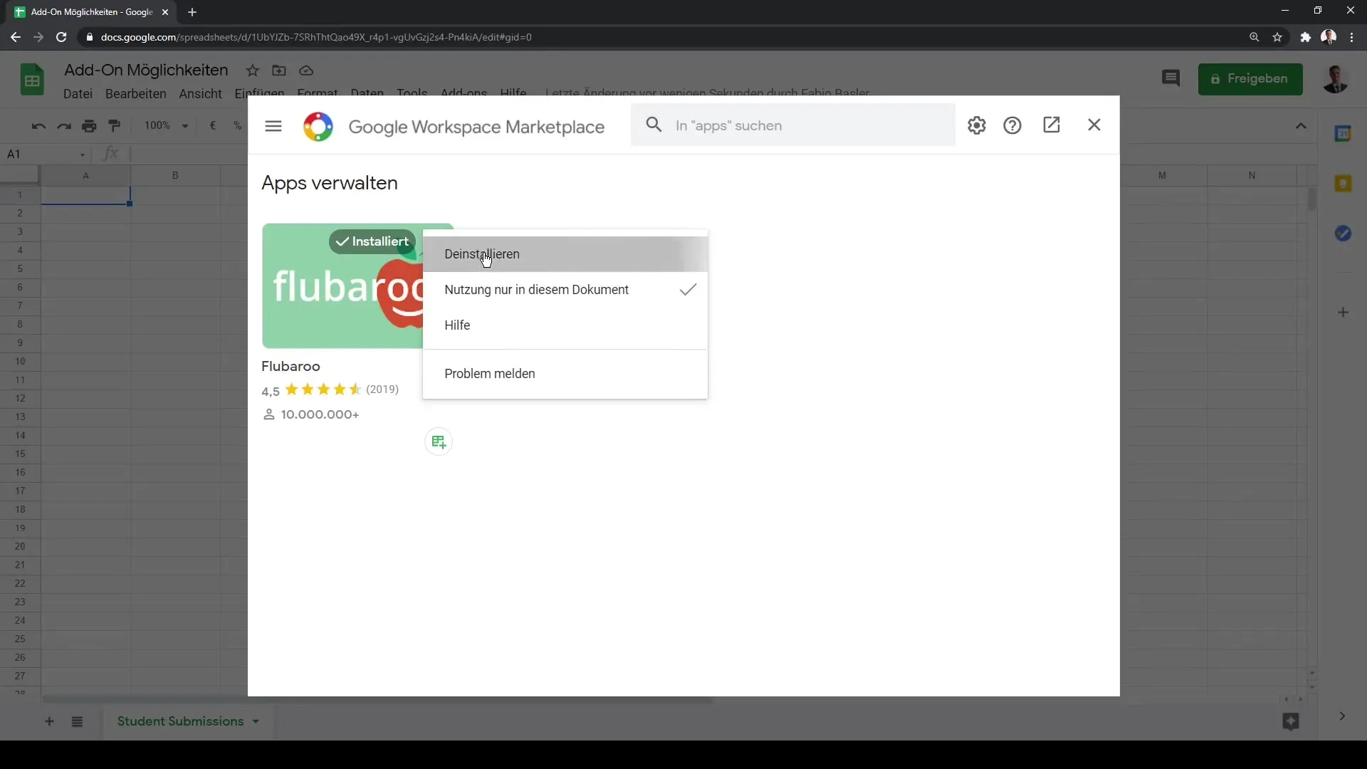Screen dimensions: 1367x769
Task: Click the Redo toolbar icon
Action: pyautogui.click(x=64, y=126)
